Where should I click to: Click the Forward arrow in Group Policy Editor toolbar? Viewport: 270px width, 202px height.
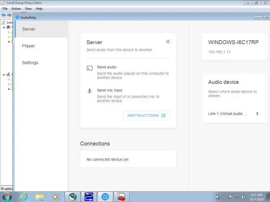coord(9,15)
